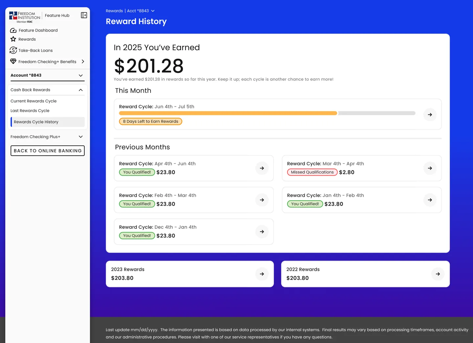The height and width of the screenshot is (343, 473).
Task: Expand the Acct *8843 breadcrumb dropdown
Action: tap(153, 11)
